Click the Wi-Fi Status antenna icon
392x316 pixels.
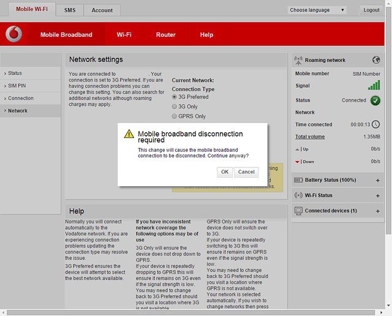299,195
